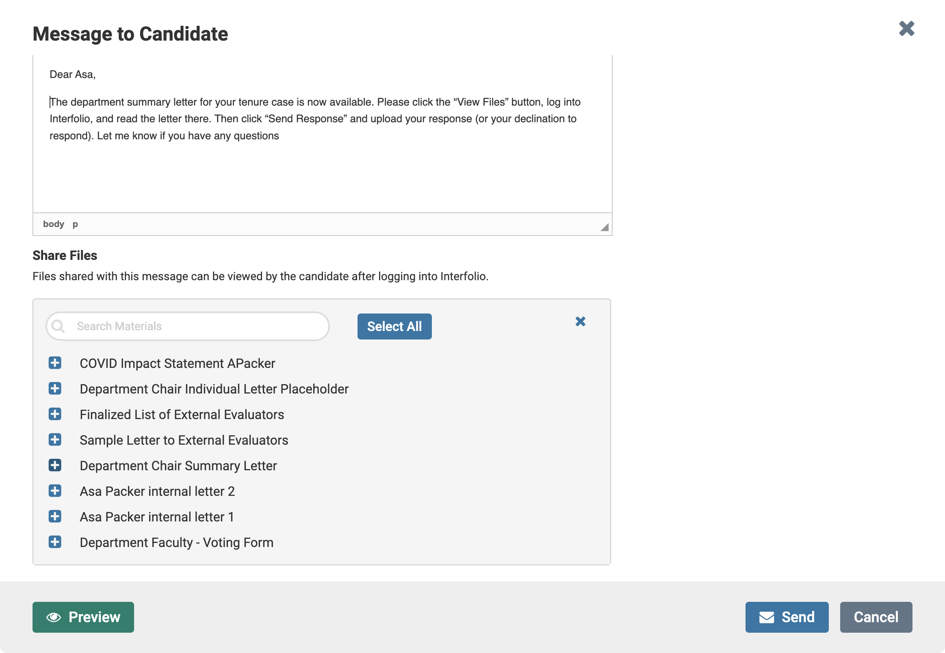
Task: Add COVID Impact Statement APacker file
Action: [x=55, y=363]
